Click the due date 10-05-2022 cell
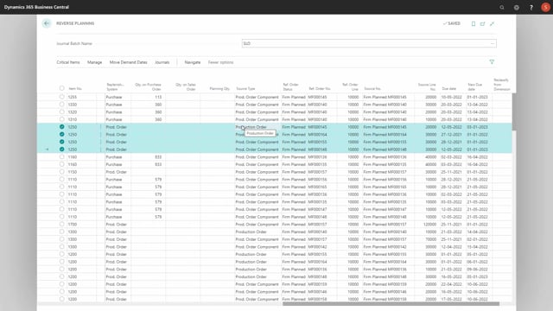 451,97
